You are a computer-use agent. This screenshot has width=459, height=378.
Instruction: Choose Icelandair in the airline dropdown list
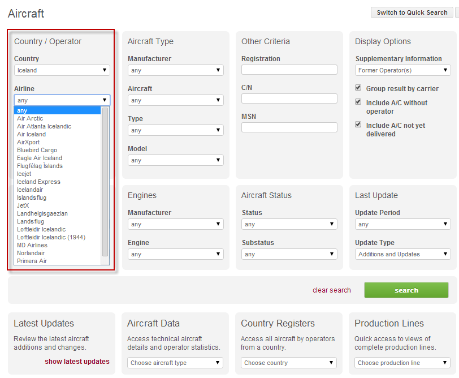tap(31, 190)
